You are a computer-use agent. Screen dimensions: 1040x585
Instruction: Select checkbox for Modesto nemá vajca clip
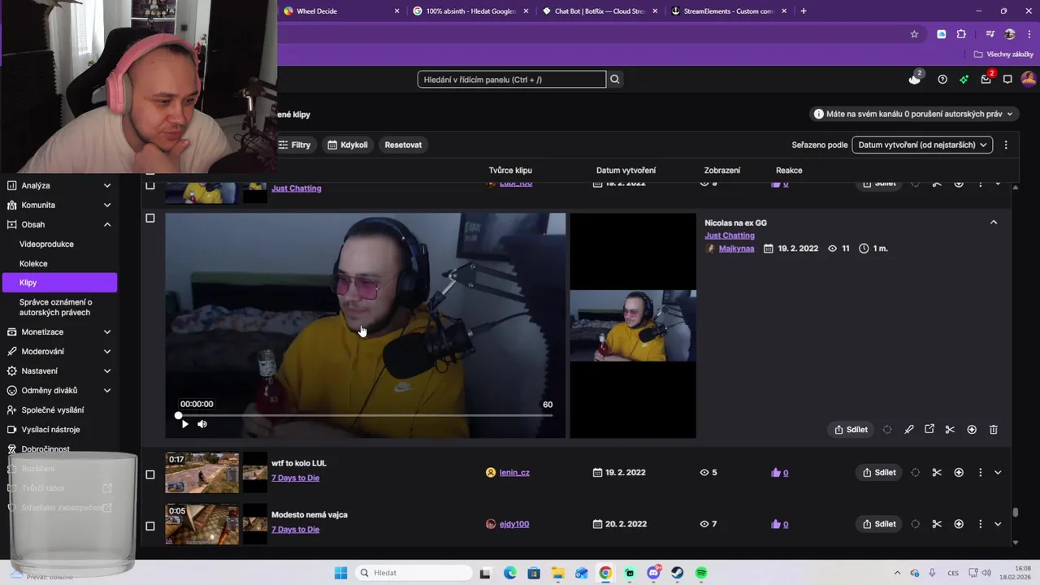(x=149, y=526)
